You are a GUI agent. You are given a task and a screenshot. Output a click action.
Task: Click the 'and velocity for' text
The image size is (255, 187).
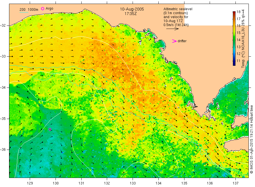[176, 17]
